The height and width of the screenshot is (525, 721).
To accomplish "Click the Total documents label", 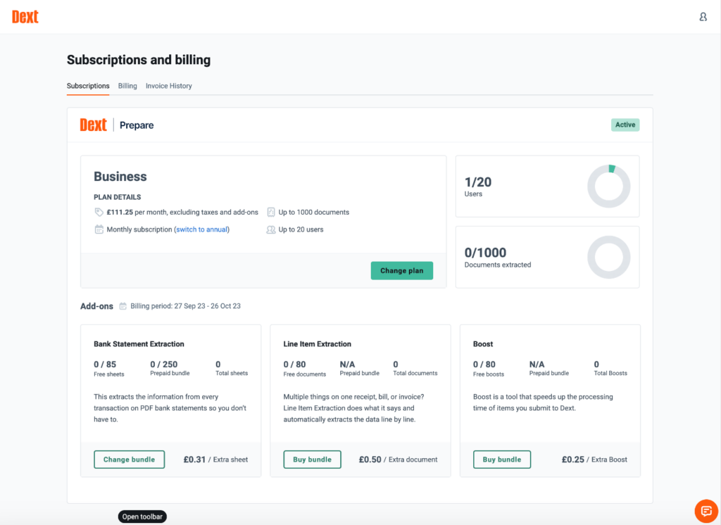I will coord(415,373).
